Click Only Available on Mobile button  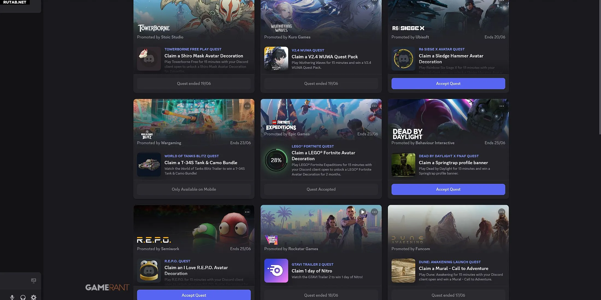coord(194,189)
